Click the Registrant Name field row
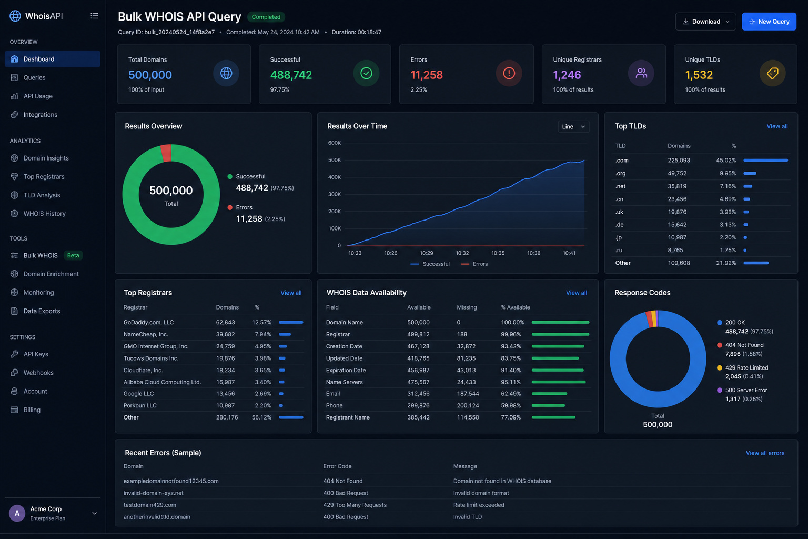The height and width of the screenshot is (539, 808). coord(457,417)
